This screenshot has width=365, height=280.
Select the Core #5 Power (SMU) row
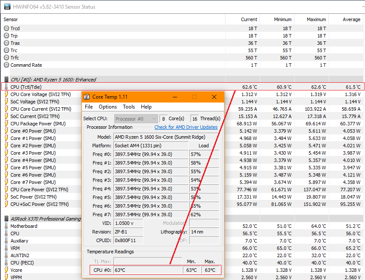pyautogui.click(x=183, y=168)
